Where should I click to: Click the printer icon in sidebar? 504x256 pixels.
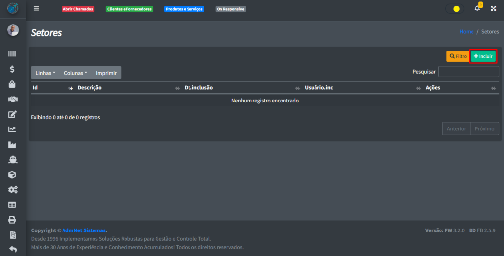(x=12, y=220)
